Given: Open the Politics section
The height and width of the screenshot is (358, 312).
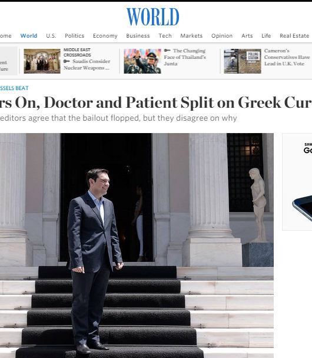Looking at the screenshot, I should click(74, 36).
